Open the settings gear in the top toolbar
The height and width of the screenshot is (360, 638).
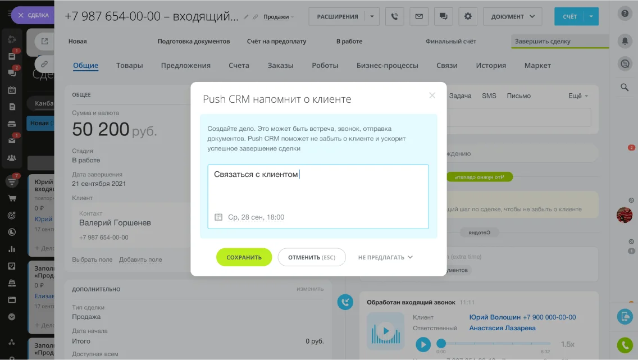468,16
